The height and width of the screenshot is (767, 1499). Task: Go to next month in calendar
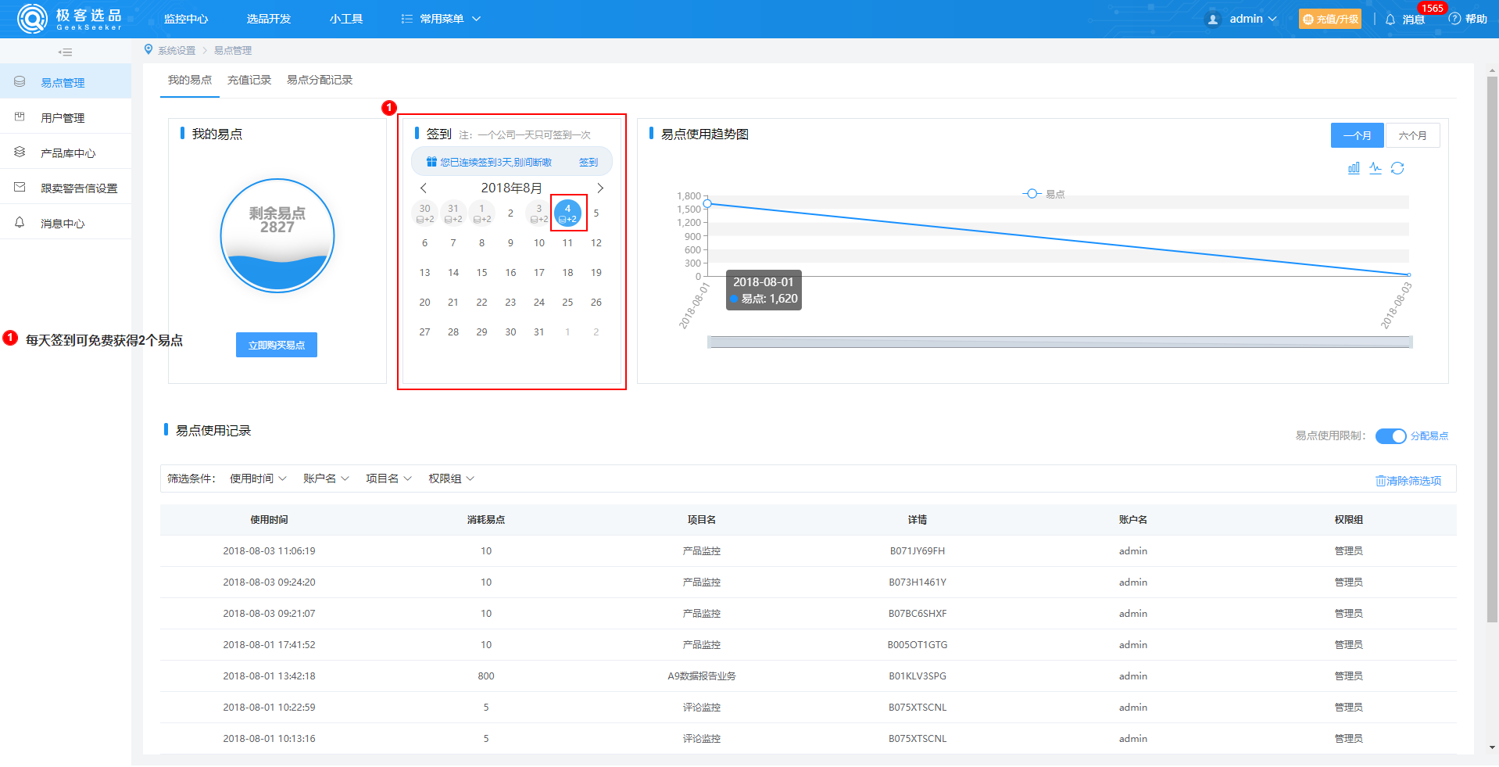(600, 188)
